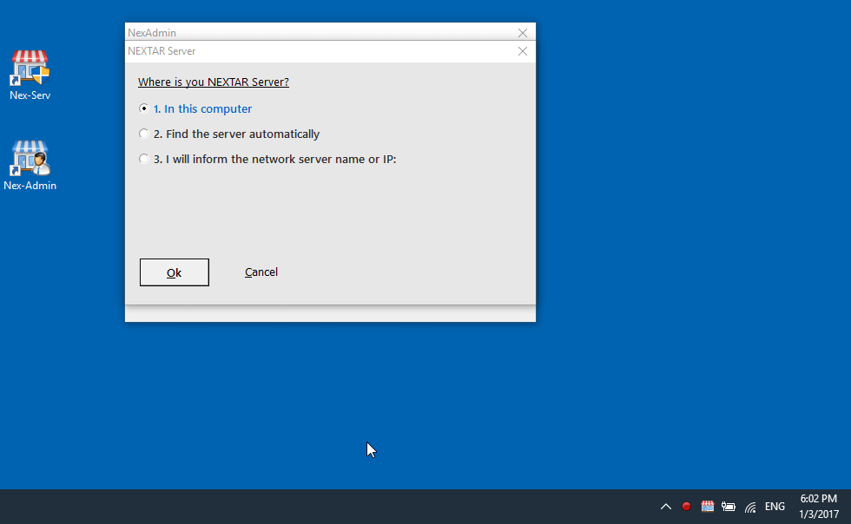Open the Nex-Admin desktop shortcut
The height and width of the screenshot is (524, 851).
coord(30,166)
